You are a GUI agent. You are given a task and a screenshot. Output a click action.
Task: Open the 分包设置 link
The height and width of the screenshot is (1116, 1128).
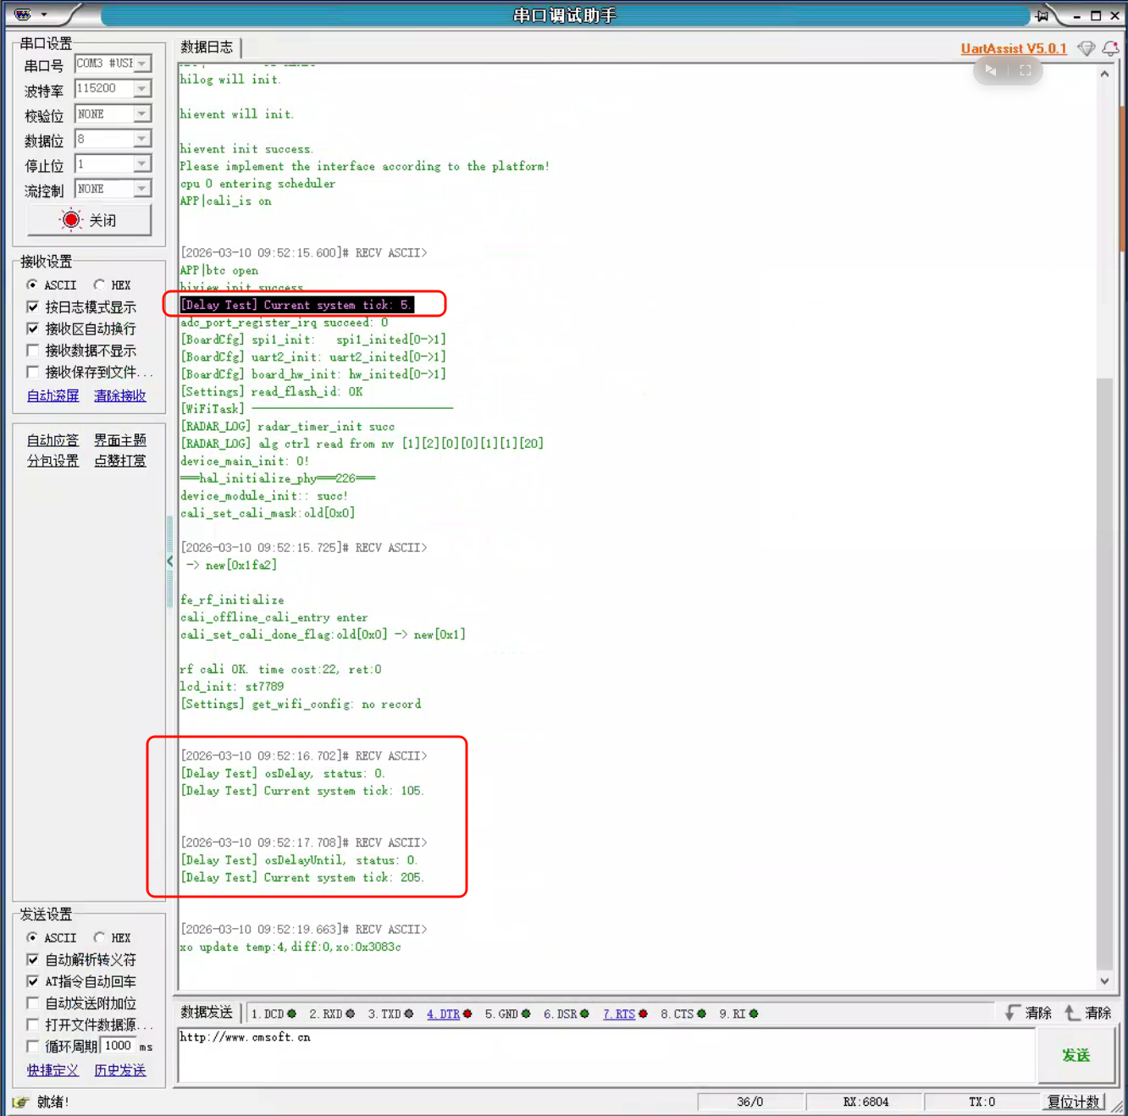tap(53, 461)
